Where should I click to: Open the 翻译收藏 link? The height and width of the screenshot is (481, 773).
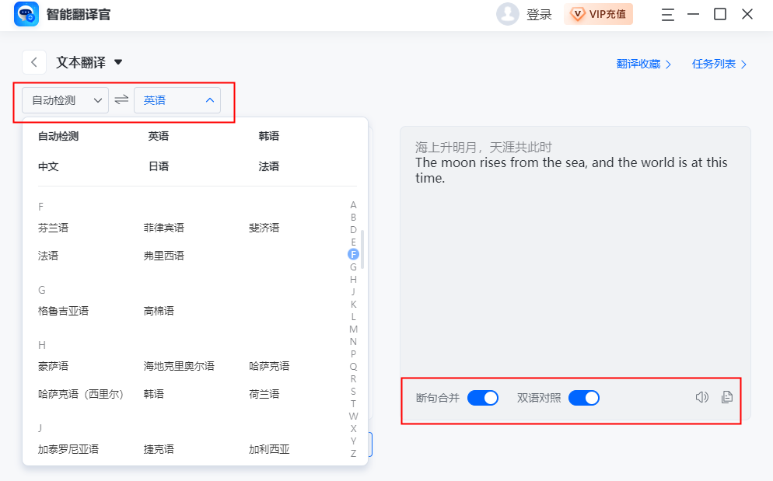644,64
